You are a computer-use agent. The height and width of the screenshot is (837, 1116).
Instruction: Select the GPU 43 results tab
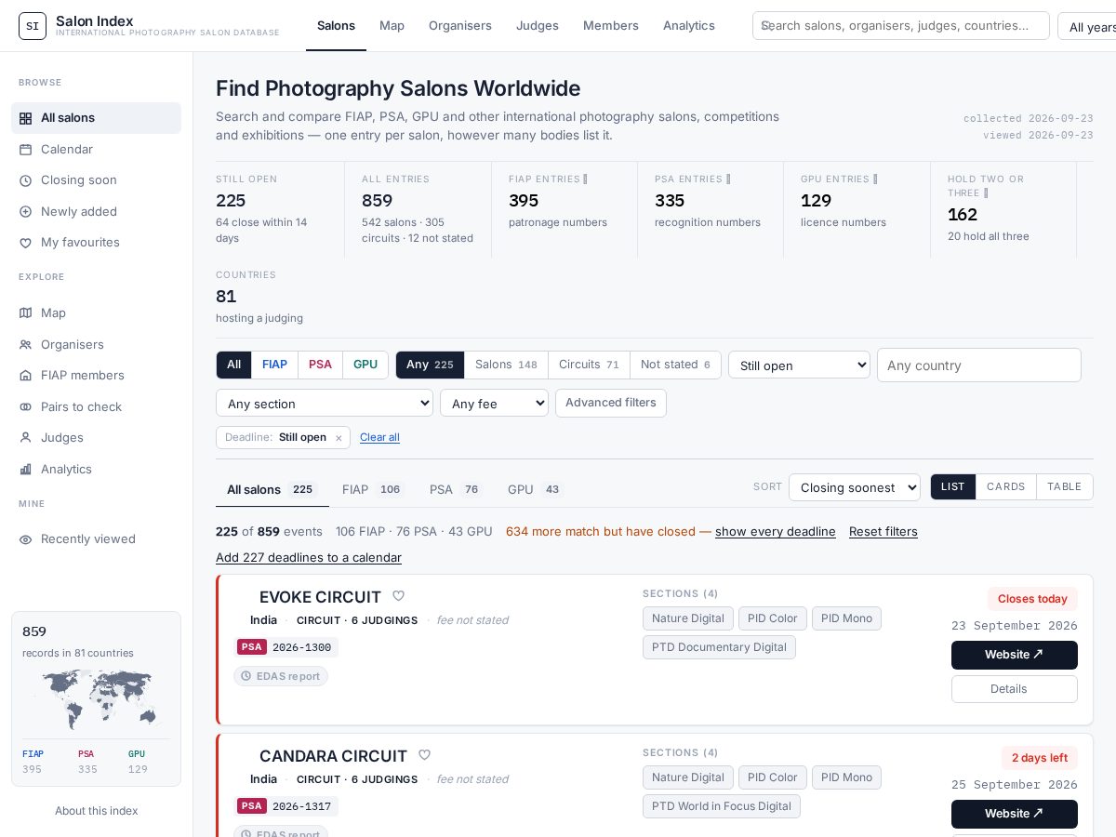pos(536,489)
